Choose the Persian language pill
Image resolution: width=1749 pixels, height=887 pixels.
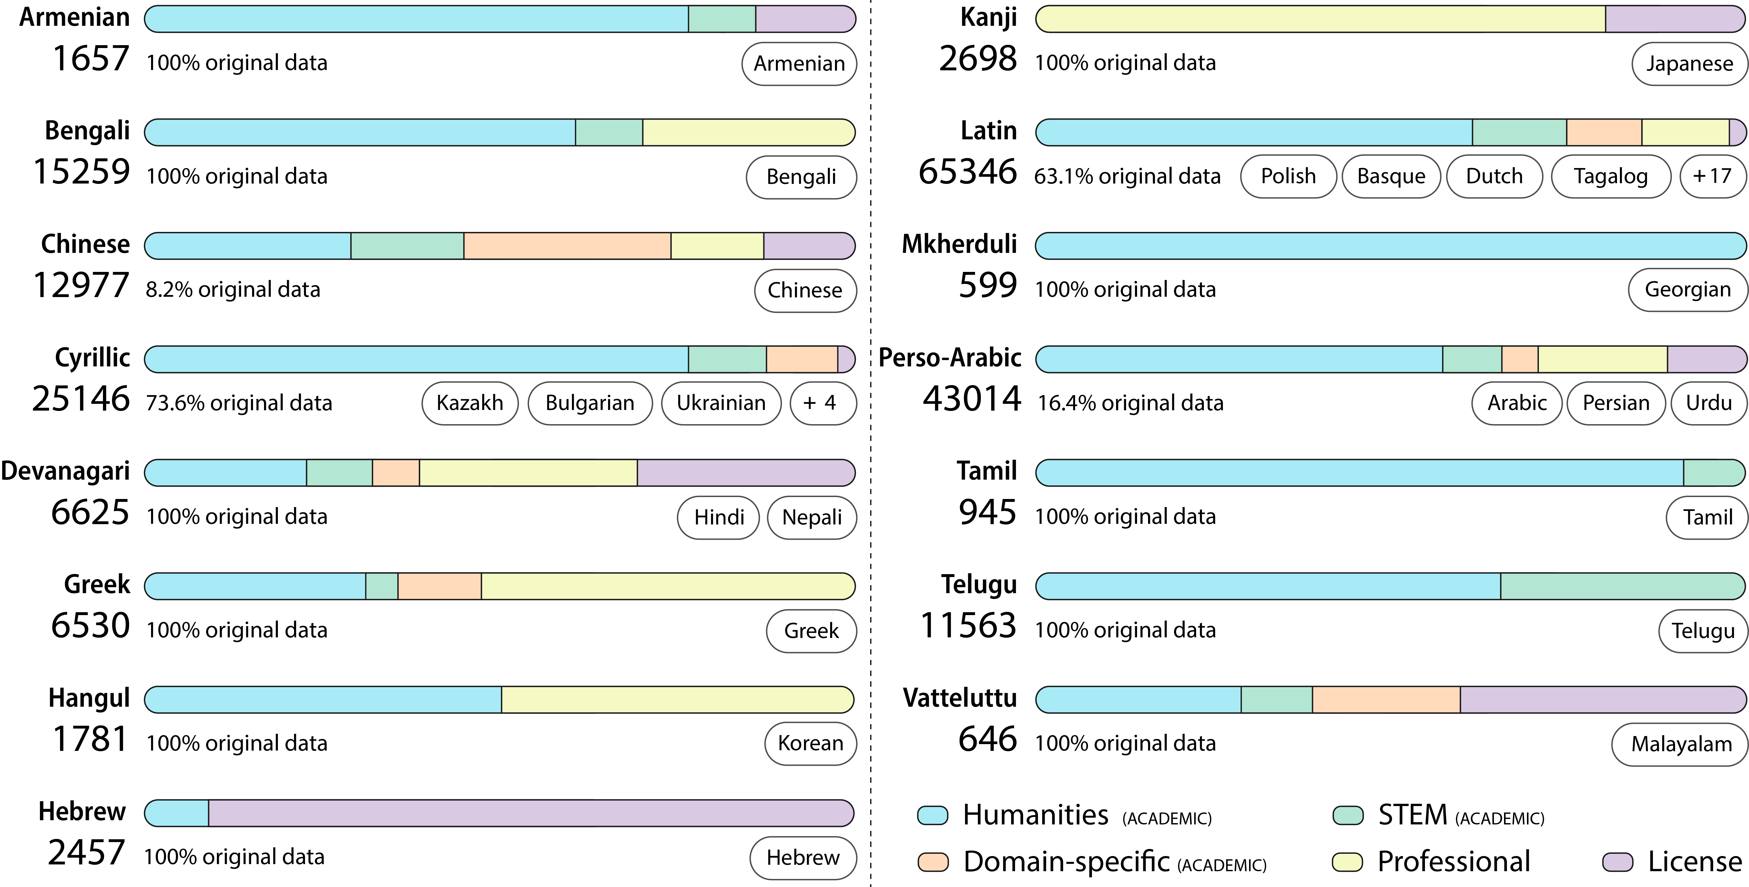[x=1615, y=403]
